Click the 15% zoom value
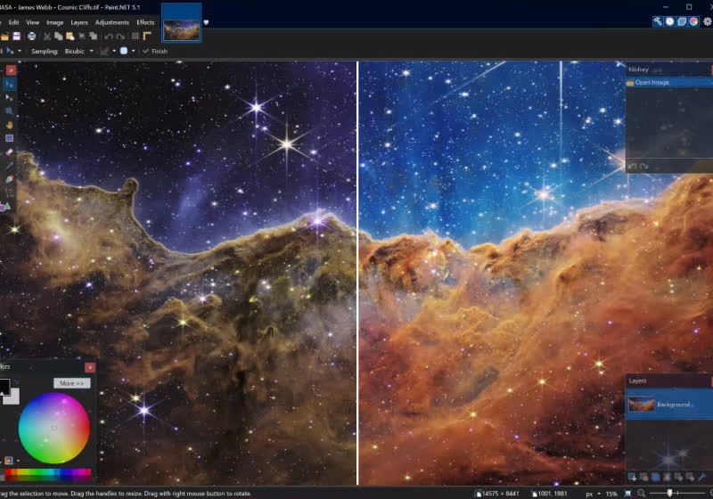713x499 pixels. (611, 494)
